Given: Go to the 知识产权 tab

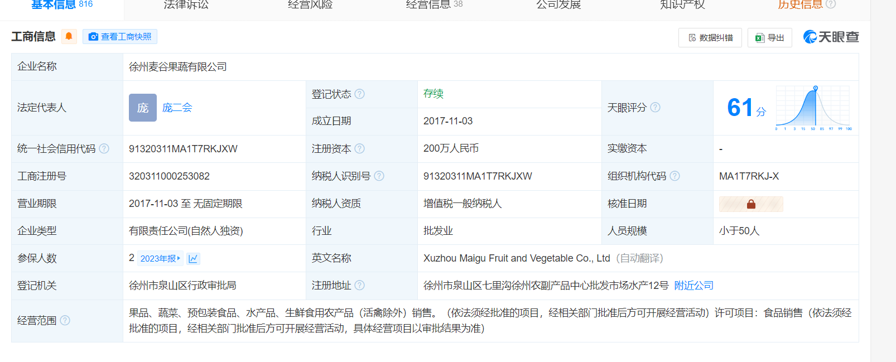Looking at the screenshot, I should pos(682,4).
